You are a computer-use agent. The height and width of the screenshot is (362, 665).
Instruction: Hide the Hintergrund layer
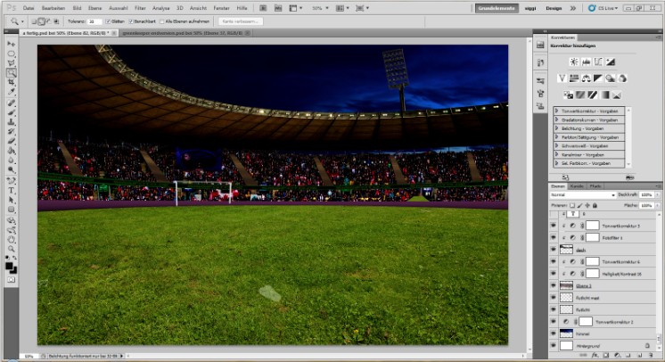pos(553,345)
